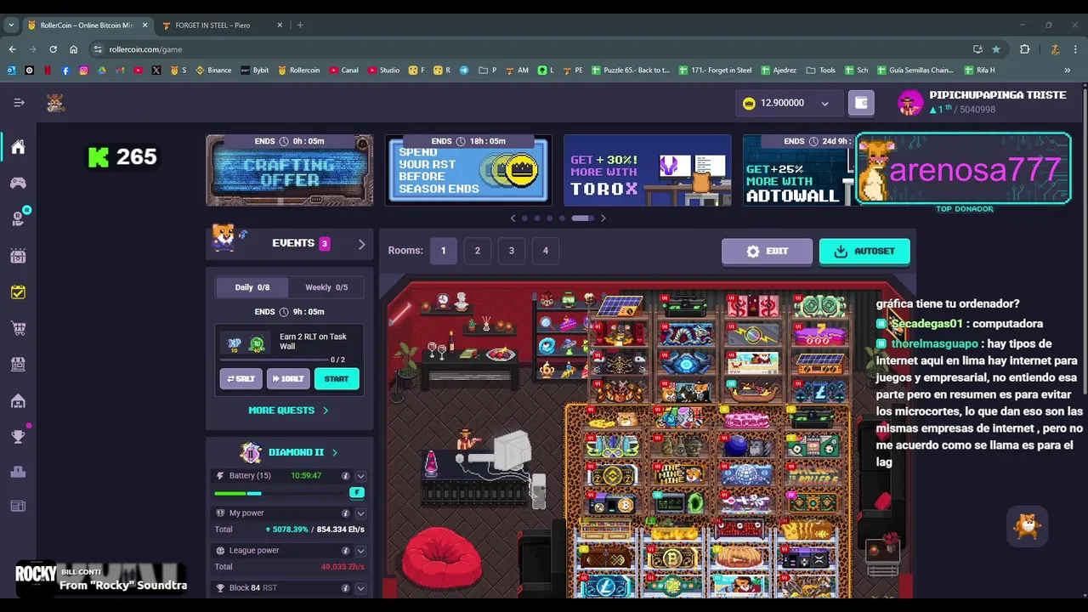Select room 3
The width and height of the screenshot is (1088, 612).
click(x=511, y=251)
